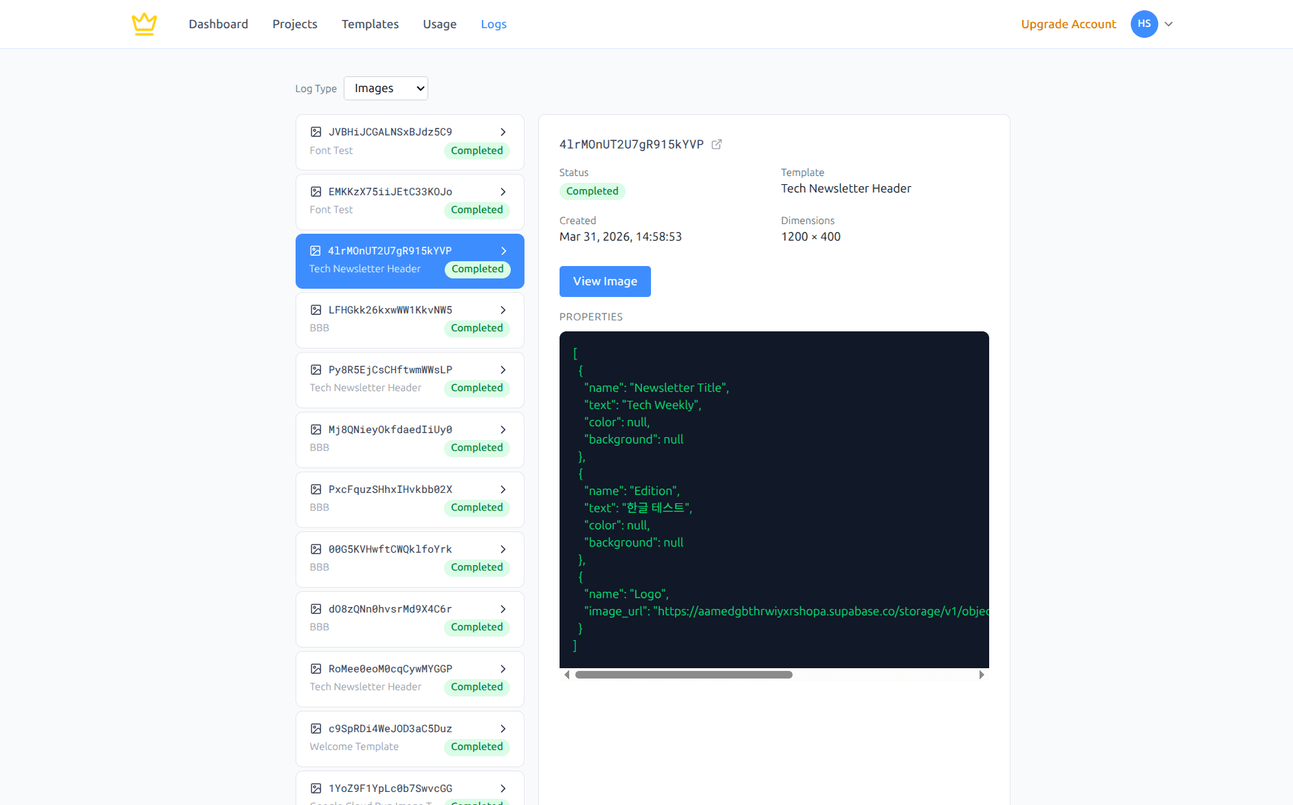This screenshot has height=805, width=1293.
Task: Click the View Image button
Action: coord(604,281)
